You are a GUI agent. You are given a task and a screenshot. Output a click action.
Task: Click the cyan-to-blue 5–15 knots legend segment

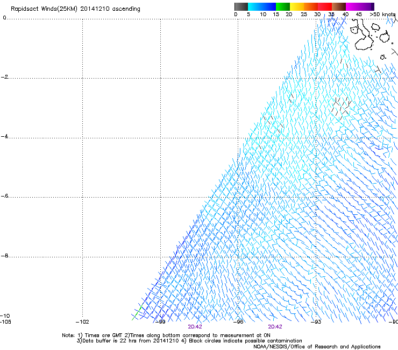pyautogui.click(x=262, y=6)
